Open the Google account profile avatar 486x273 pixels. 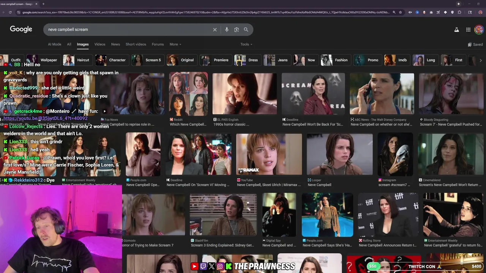tap(479, 30)
